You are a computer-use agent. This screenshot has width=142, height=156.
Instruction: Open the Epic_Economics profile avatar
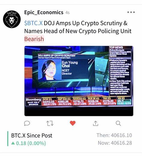(12, 19)
